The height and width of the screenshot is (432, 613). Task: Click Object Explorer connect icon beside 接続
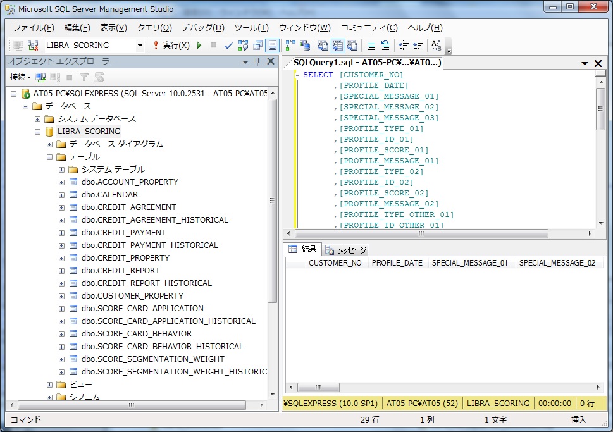click(40, 77)
